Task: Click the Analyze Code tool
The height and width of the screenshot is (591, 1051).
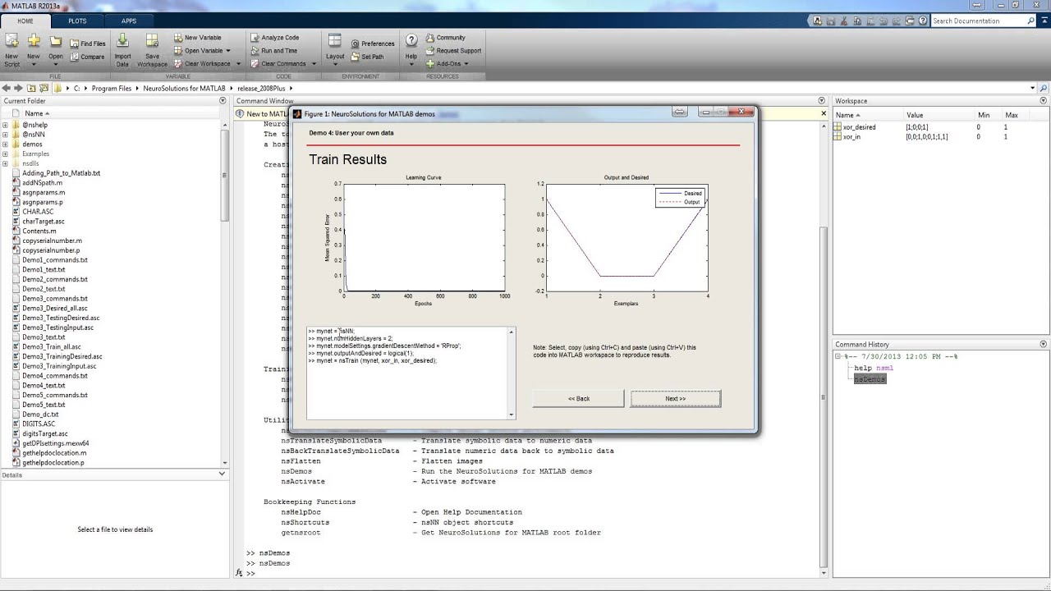Action: click(274, 37)
